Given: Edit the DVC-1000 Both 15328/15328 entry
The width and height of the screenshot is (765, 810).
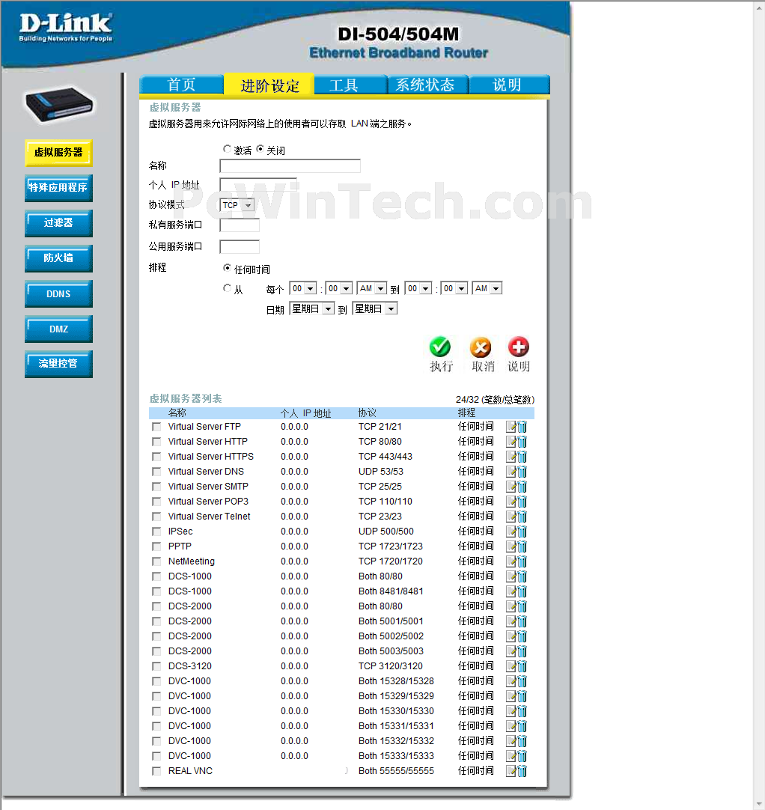Looking at the screenshot, I should [510, 681].
